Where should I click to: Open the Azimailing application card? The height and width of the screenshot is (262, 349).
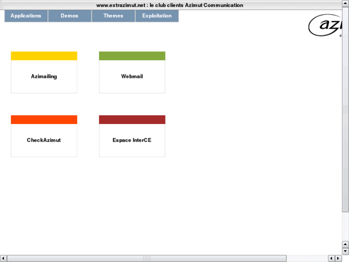pos(44,73)
